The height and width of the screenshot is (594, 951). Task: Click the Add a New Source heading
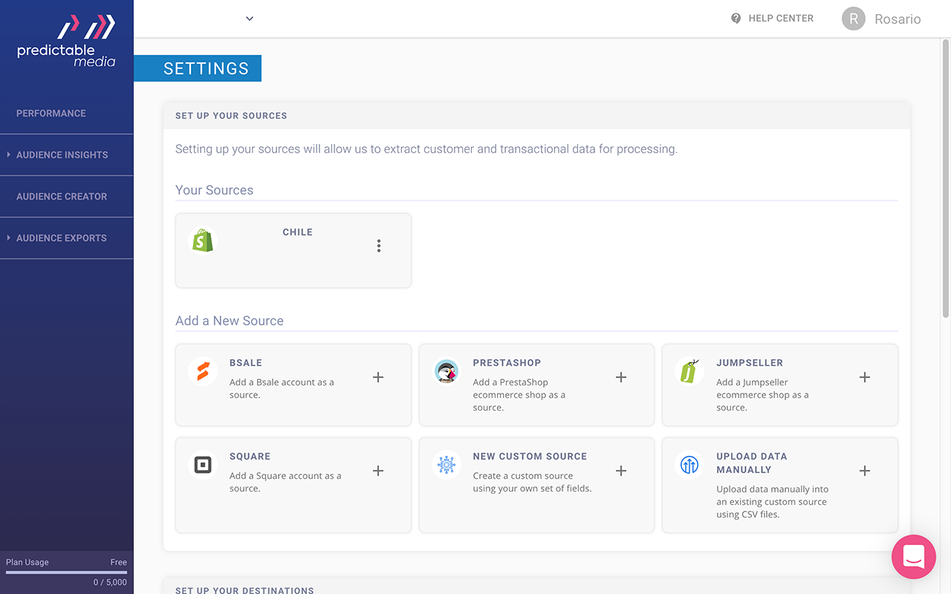pos(230,321)
